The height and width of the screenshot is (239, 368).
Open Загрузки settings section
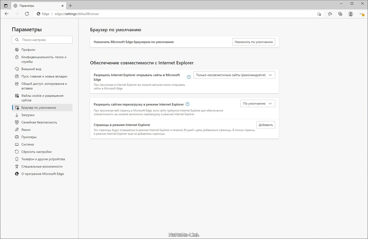click(x=42, y=115)
